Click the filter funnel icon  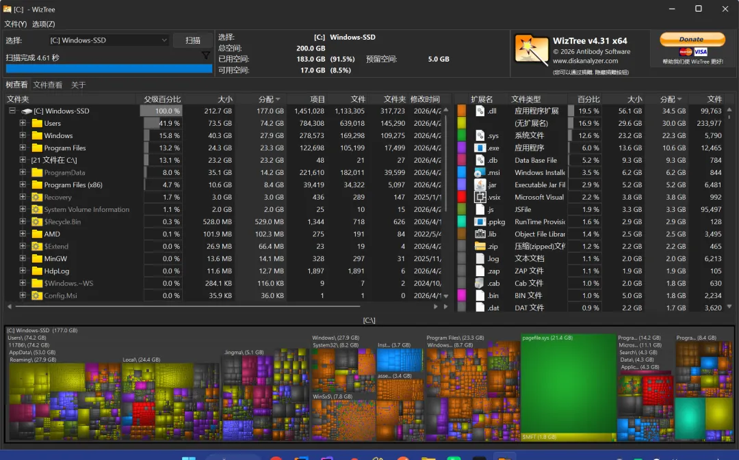(205, 55)
